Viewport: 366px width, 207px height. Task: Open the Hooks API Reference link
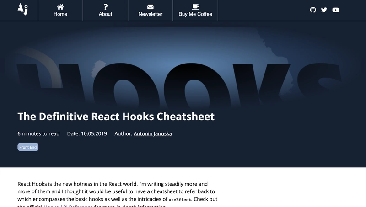(68, 206)
